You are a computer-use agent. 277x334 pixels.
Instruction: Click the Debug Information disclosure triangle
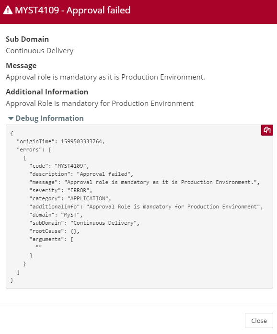(x=11, y=118)
